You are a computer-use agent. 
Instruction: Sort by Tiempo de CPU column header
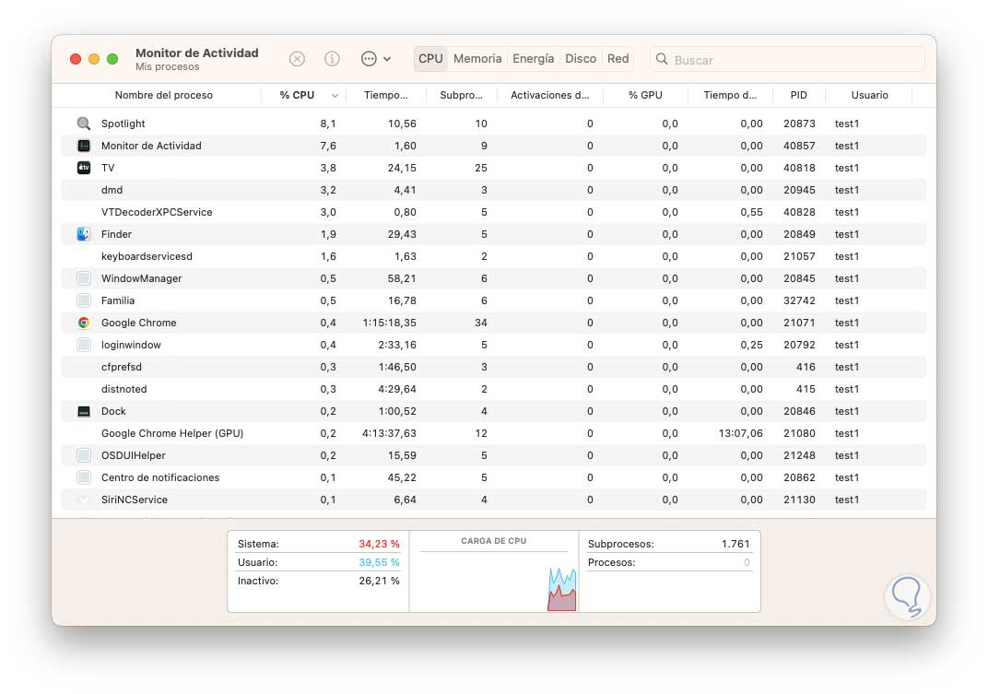coord(385,95)
